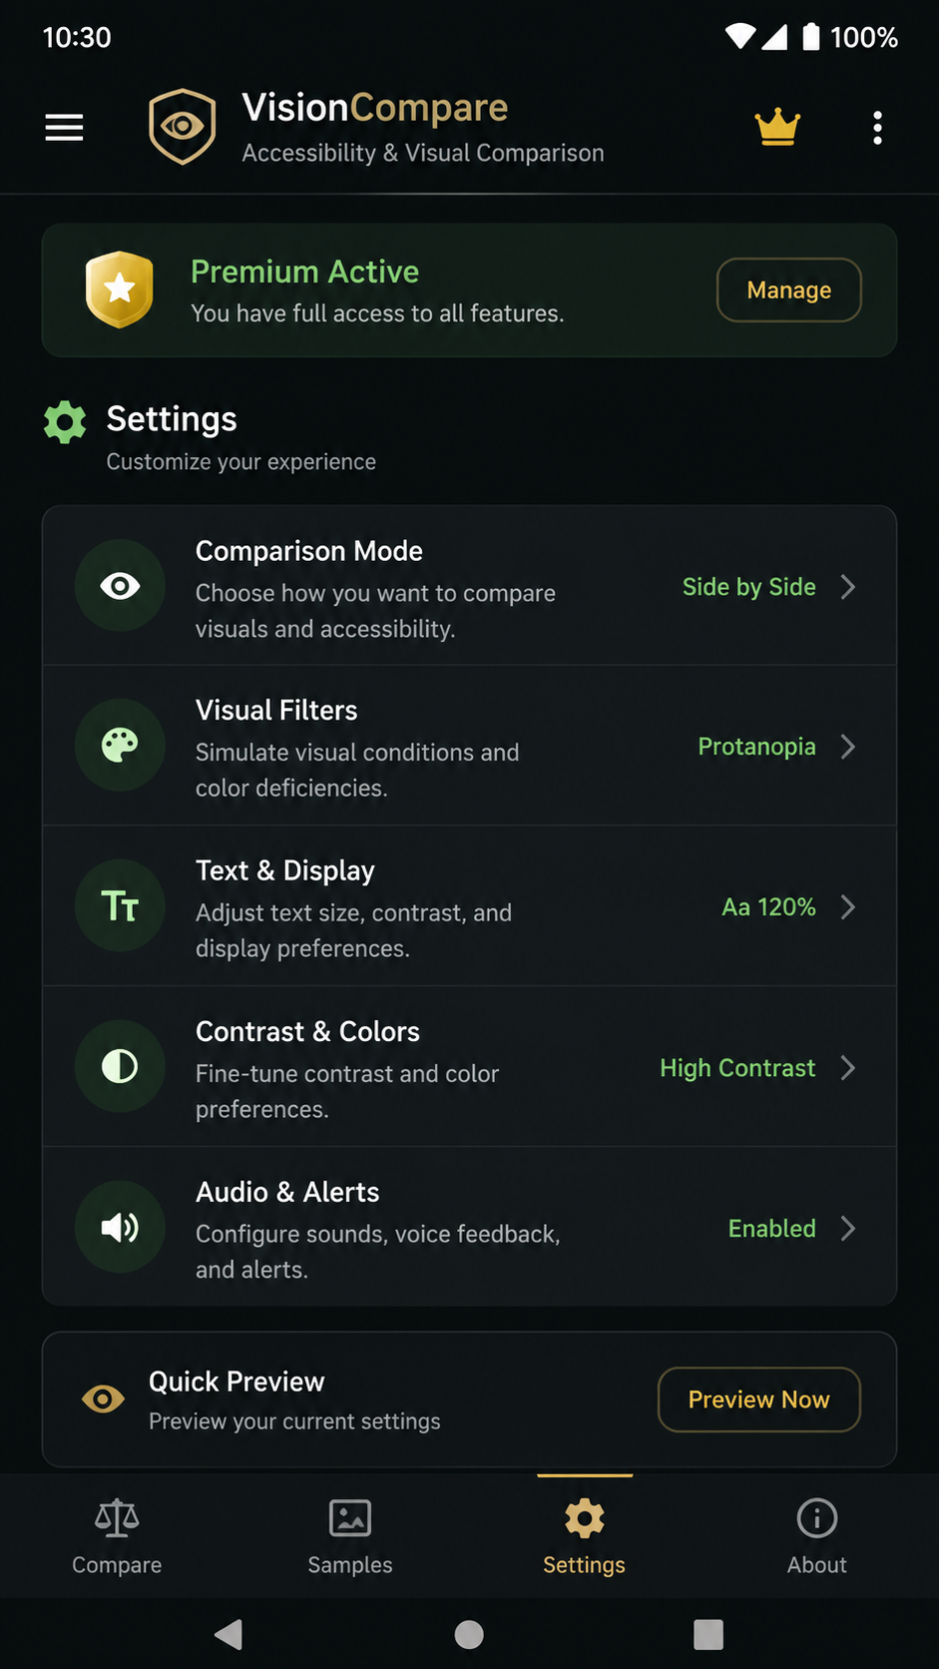Viewport: 939px width, 1669px height.
Task: Tap the 100% battery percentage
Action: [x=864, y=38]
